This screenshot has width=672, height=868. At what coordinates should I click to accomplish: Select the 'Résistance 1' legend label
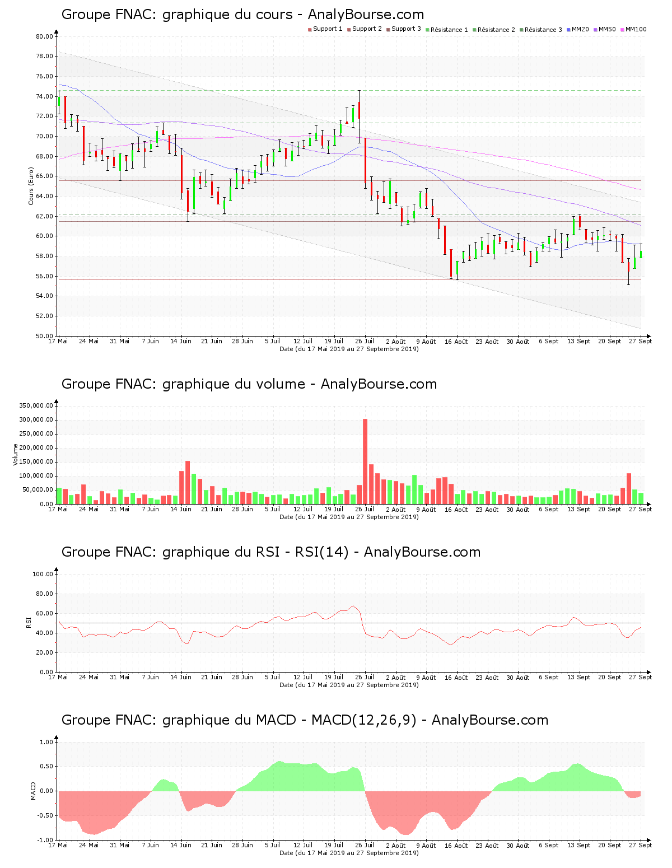pyautogui.click(x=449, y=30)
